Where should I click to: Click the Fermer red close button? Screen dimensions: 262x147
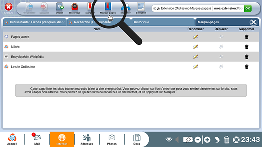point(8,8)
